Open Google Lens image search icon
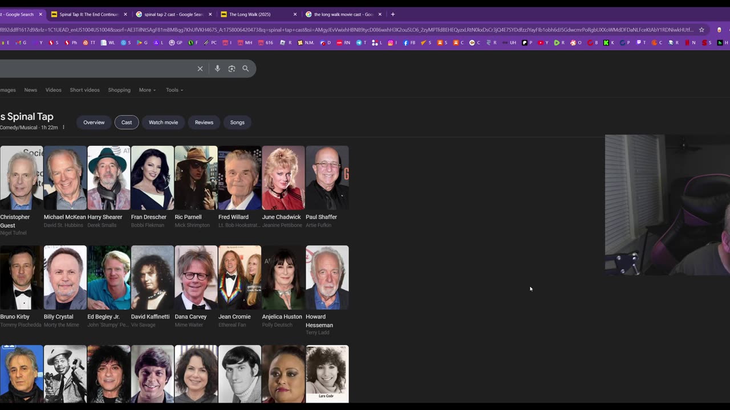730x410 pixels. [232, 68]
